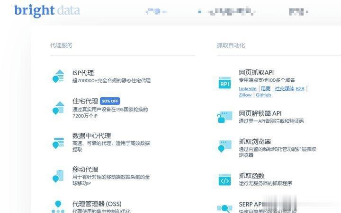
Task: Click the 数据中心代理 server icon
Action: tap(58, 143)
